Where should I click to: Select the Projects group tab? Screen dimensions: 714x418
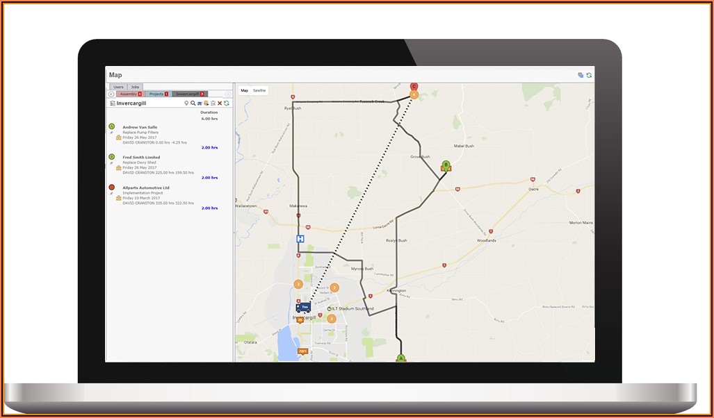coord(158,94)
